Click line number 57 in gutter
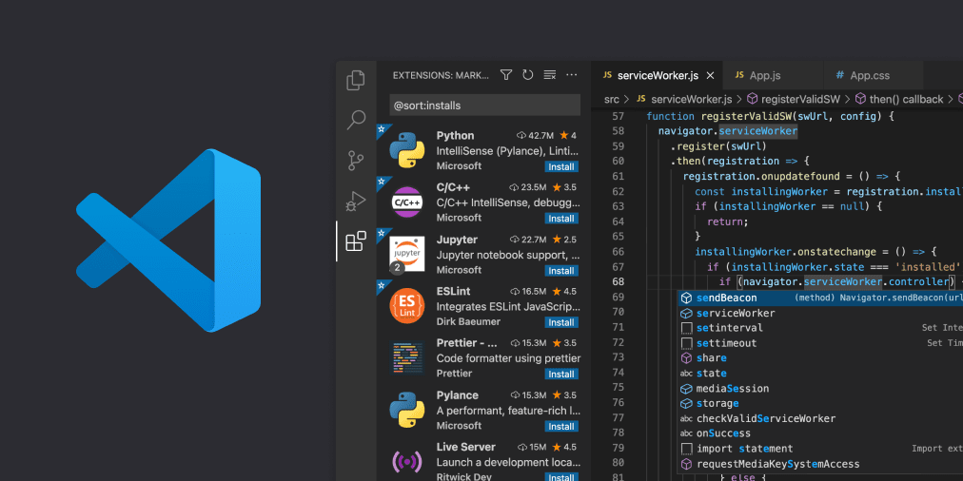 click(x=618, y=116)
